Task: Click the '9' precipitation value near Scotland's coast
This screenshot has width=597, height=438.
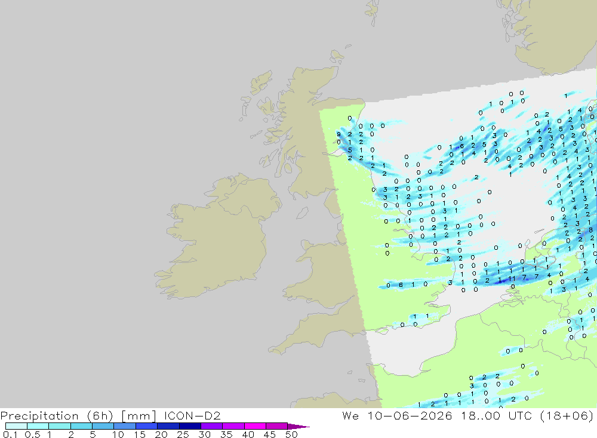Action: [x=339, y=134]
